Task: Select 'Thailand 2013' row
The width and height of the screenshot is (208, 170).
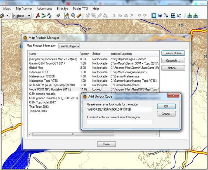Action: click(x=38, y=111)
